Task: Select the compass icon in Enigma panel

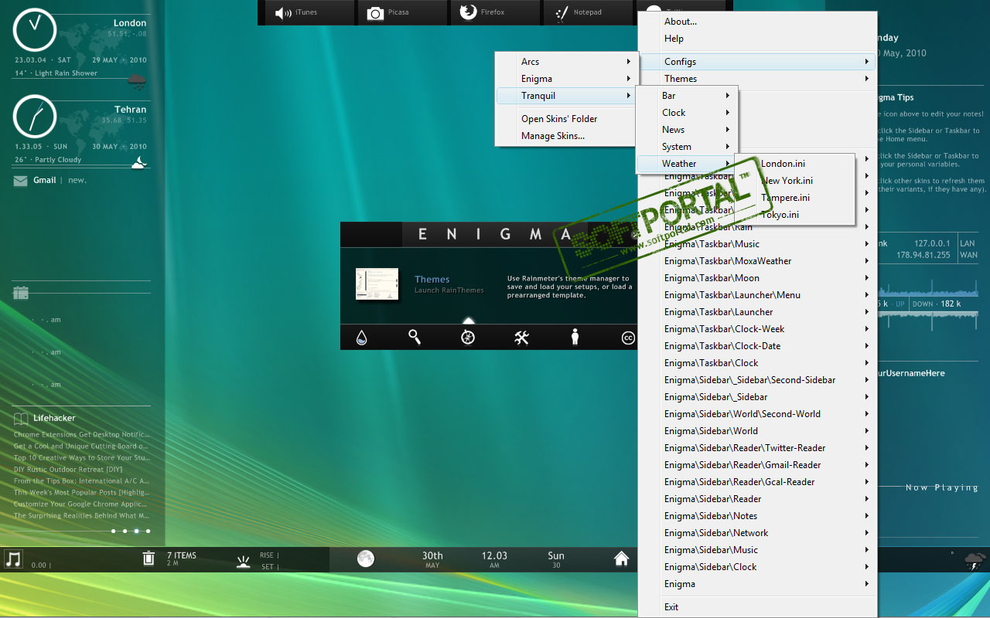Action: pyautogui.click(x=468, y=337)
